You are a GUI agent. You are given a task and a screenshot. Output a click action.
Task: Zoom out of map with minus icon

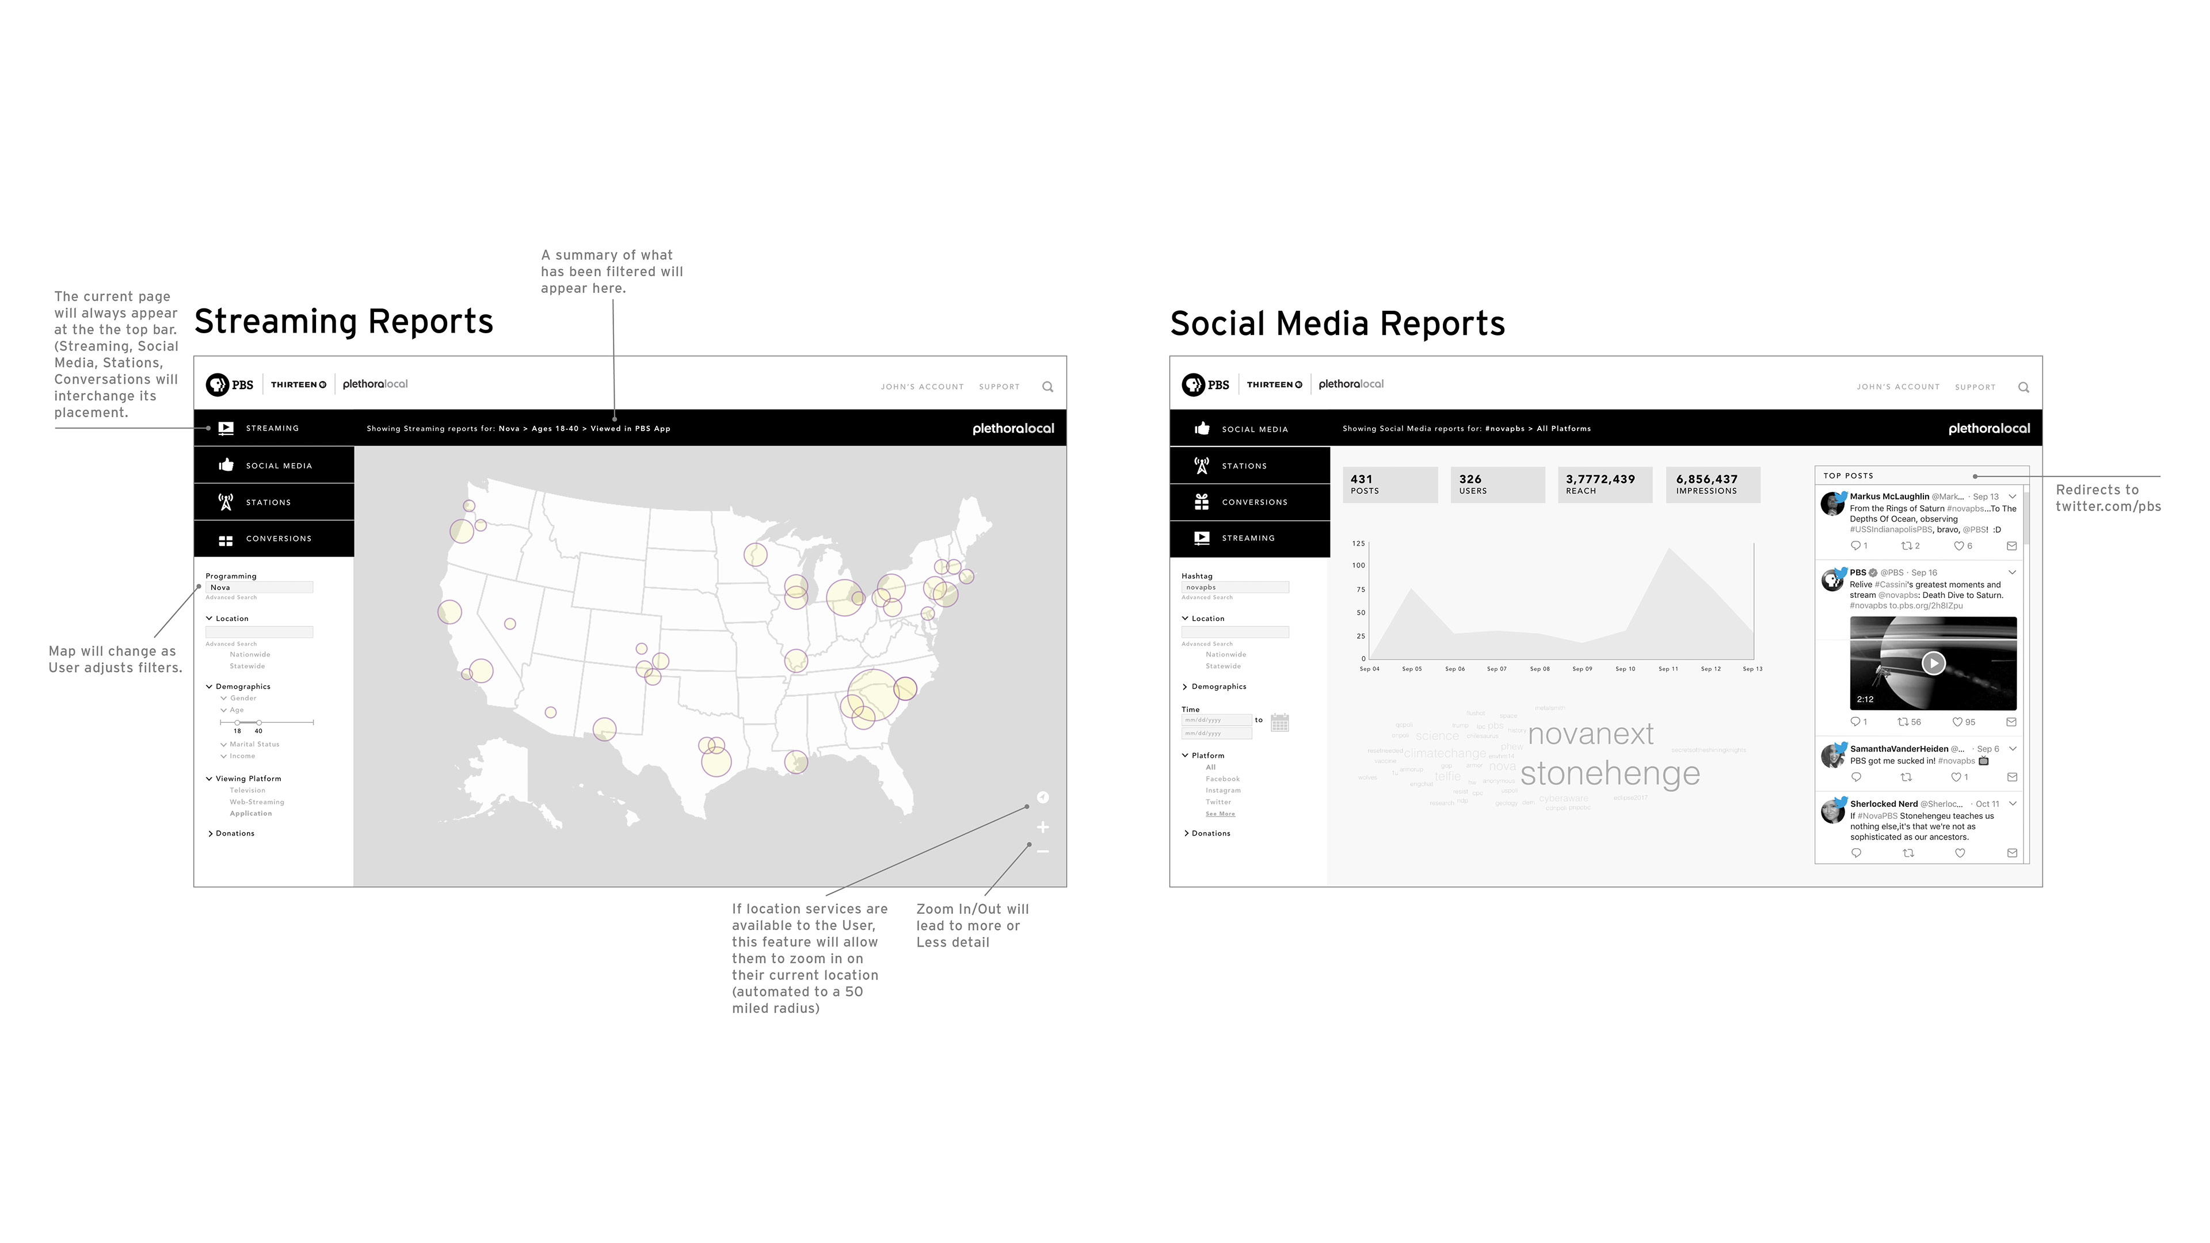click(x=1042, y=852)
